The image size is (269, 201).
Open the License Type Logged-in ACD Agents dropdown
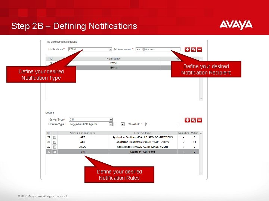[x=111, y=124]
